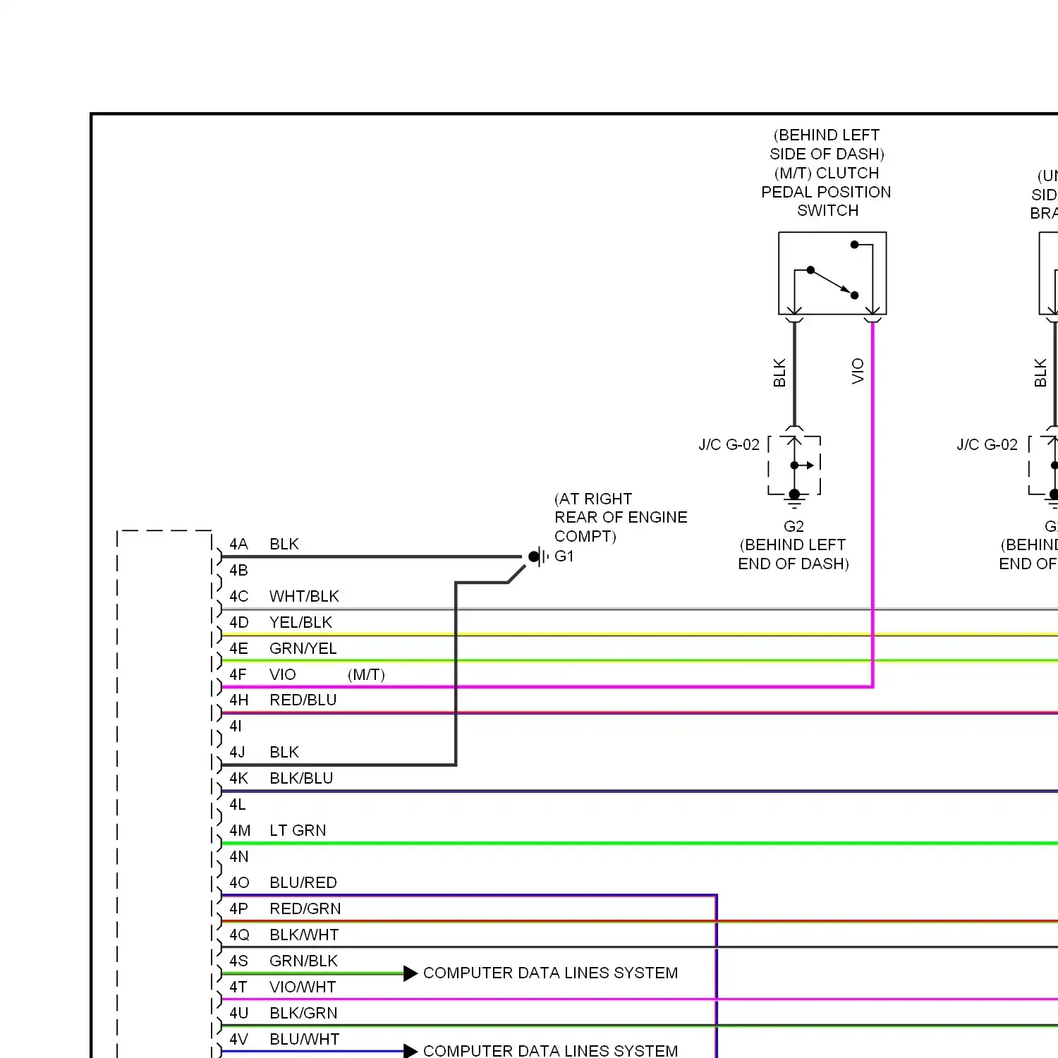Click the G2 label under the junction connector
This screenshot has width=1058, height=1058.
(x=793, y=526)
